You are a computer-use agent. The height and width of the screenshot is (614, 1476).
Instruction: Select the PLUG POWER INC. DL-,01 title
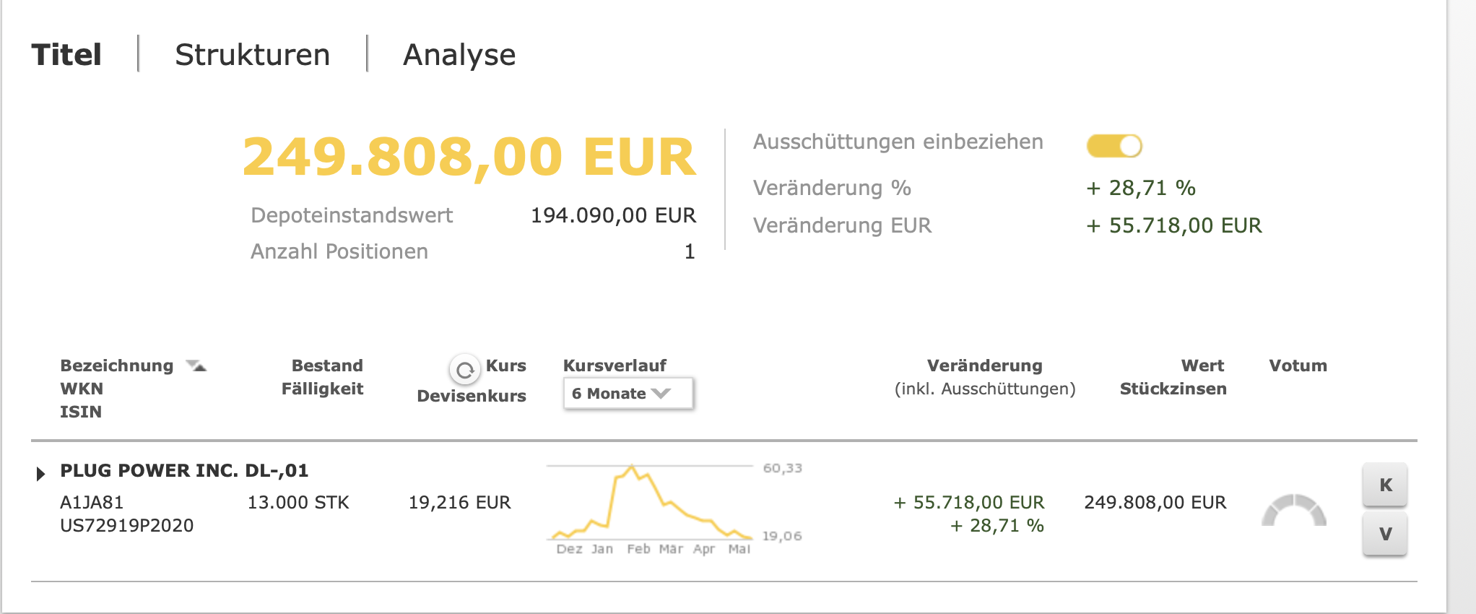pyautogui.click(x=183, y=470)
